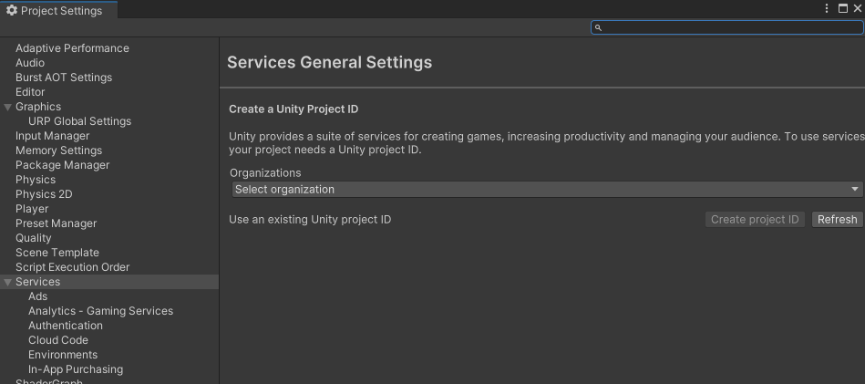
Task: Select In-App Purchasing settings
Action: coord(76,369)
